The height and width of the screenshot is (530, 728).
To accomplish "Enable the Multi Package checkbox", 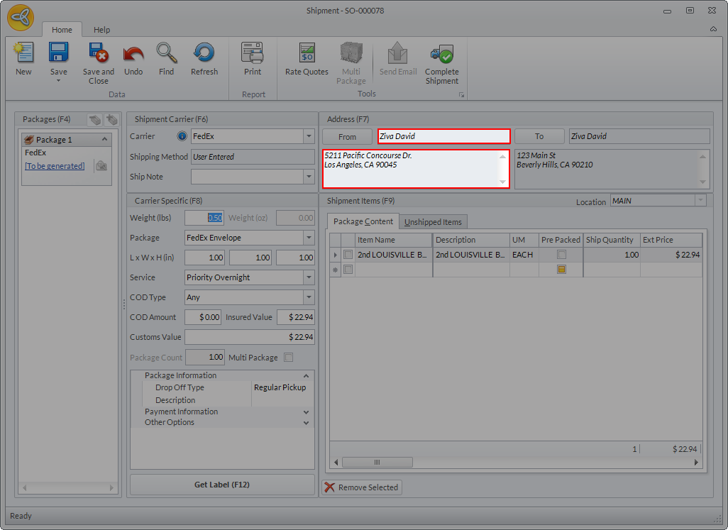I will pos(288,358).
